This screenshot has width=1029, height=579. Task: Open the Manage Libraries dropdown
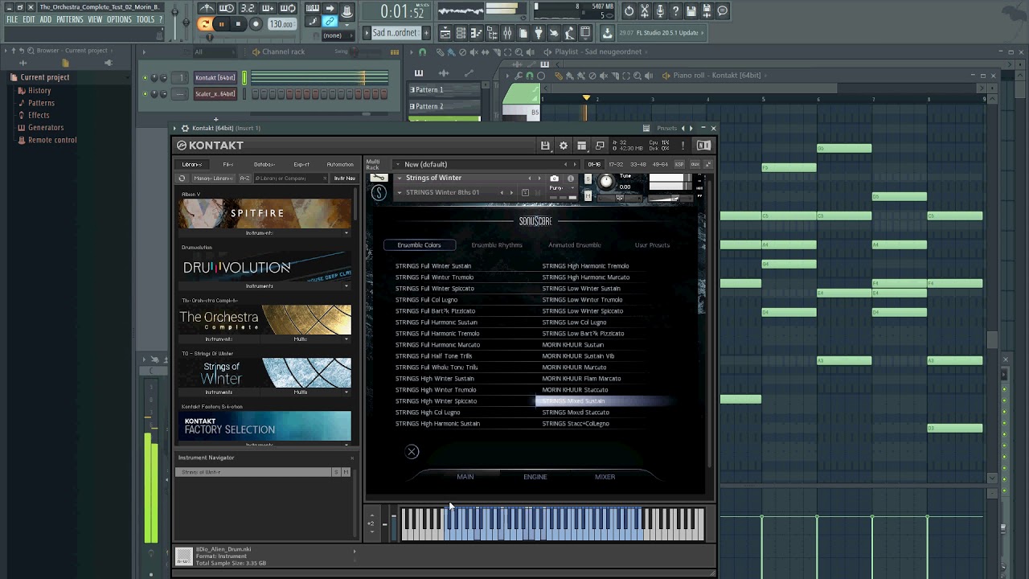[x=213, y=178]
